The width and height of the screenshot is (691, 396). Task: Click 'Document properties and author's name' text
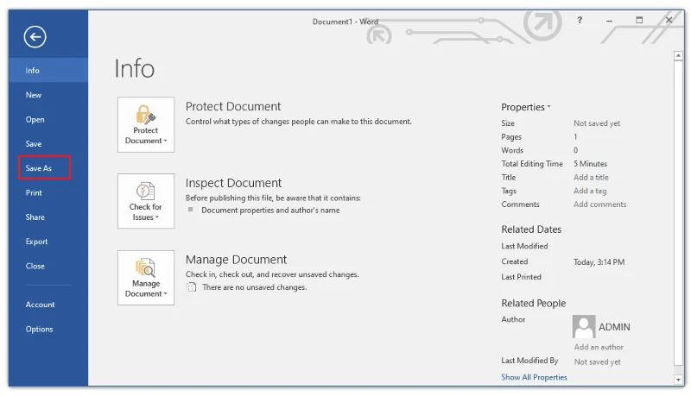point(270,211)
